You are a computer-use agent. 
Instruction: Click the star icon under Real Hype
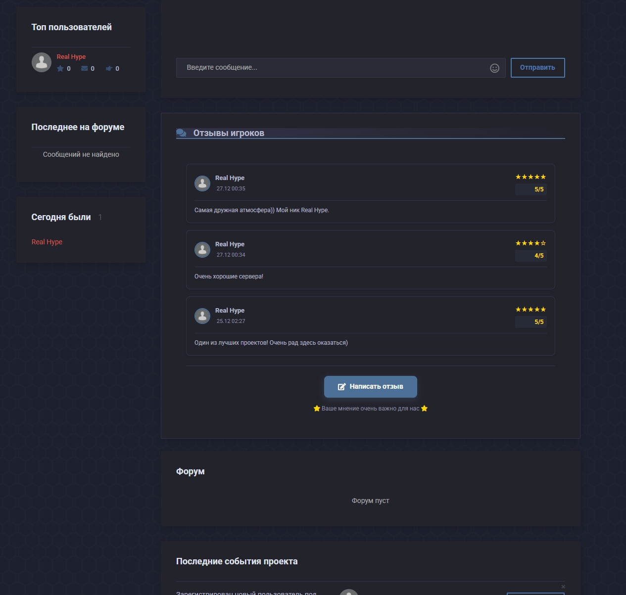[60, 69]
